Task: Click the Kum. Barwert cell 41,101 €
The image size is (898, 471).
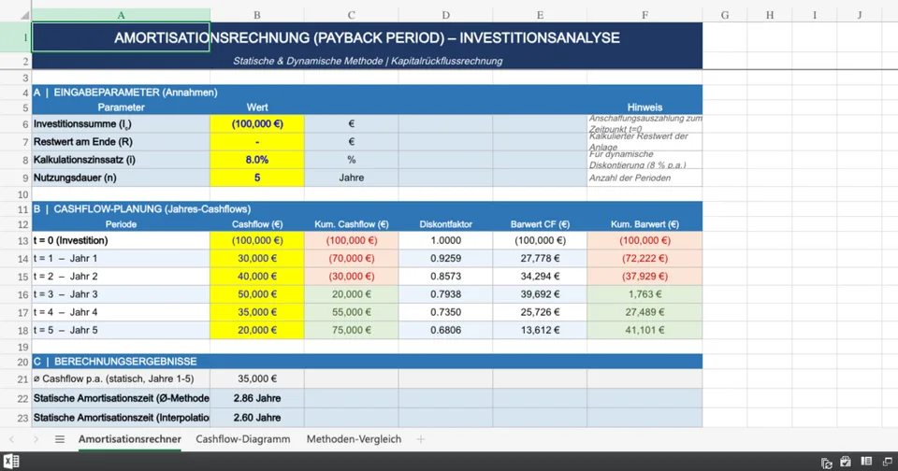Action: tap(645, 330)
